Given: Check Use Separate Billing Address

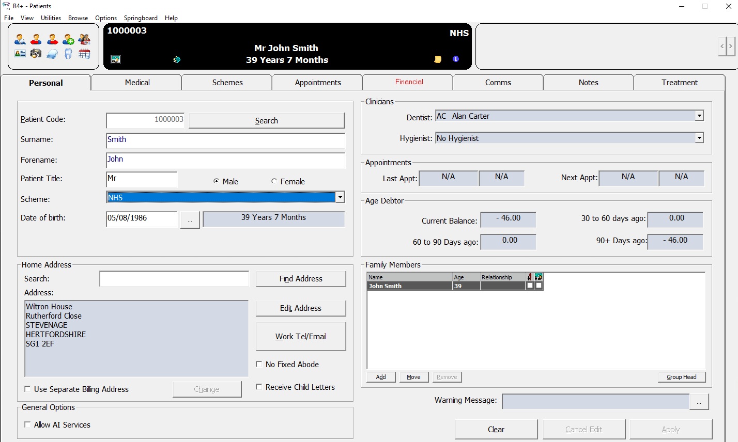Looking at the screenshot, I should 27,389.
